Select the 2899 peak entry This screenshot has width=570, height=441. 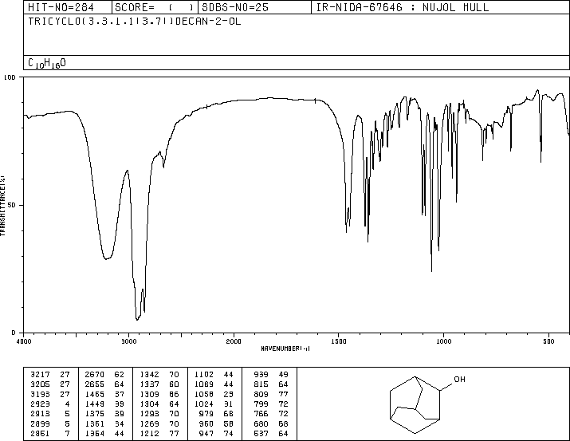click(x=50, y=423)
